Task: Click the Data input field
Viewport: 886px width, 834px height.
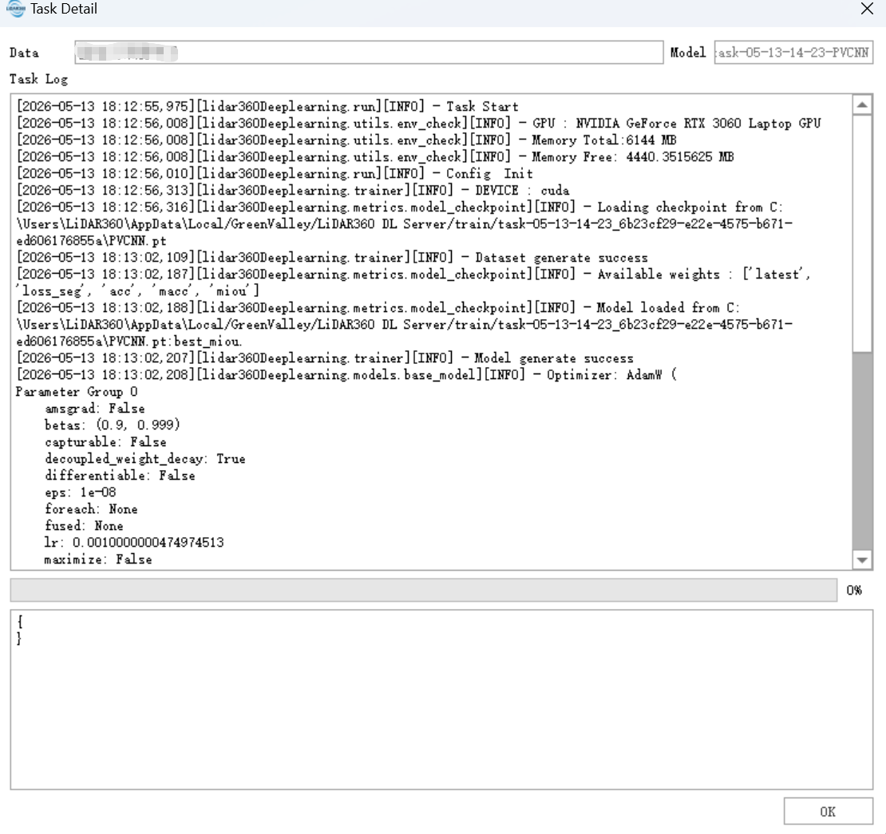Action: tap(369, 53)
